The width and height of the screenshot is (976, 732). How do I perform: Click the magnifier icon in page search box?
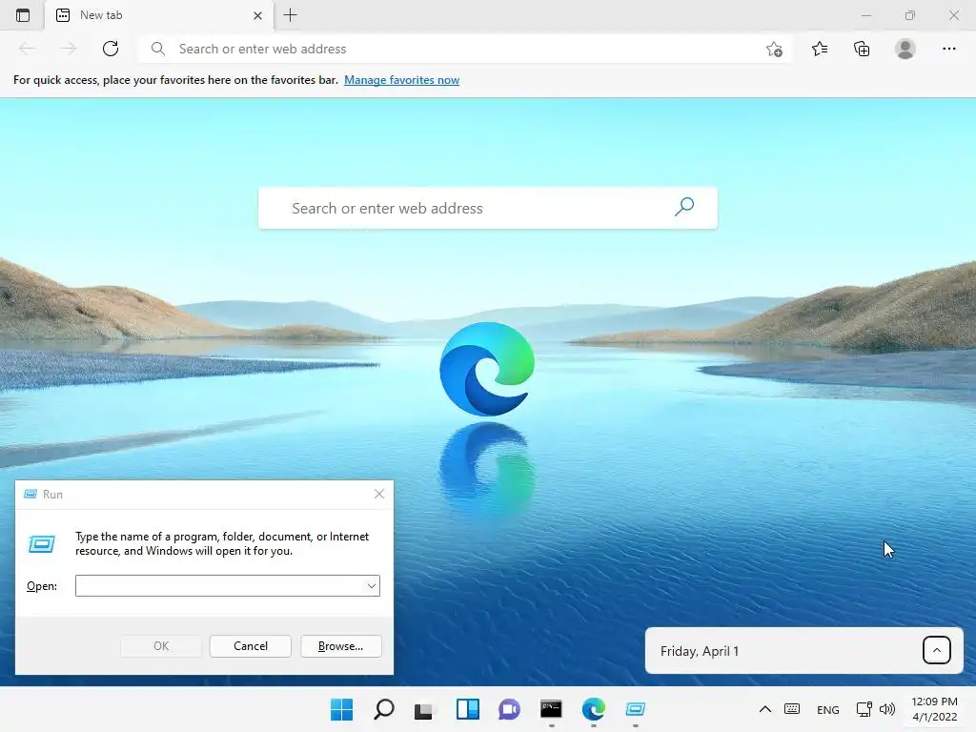point(684,207)
